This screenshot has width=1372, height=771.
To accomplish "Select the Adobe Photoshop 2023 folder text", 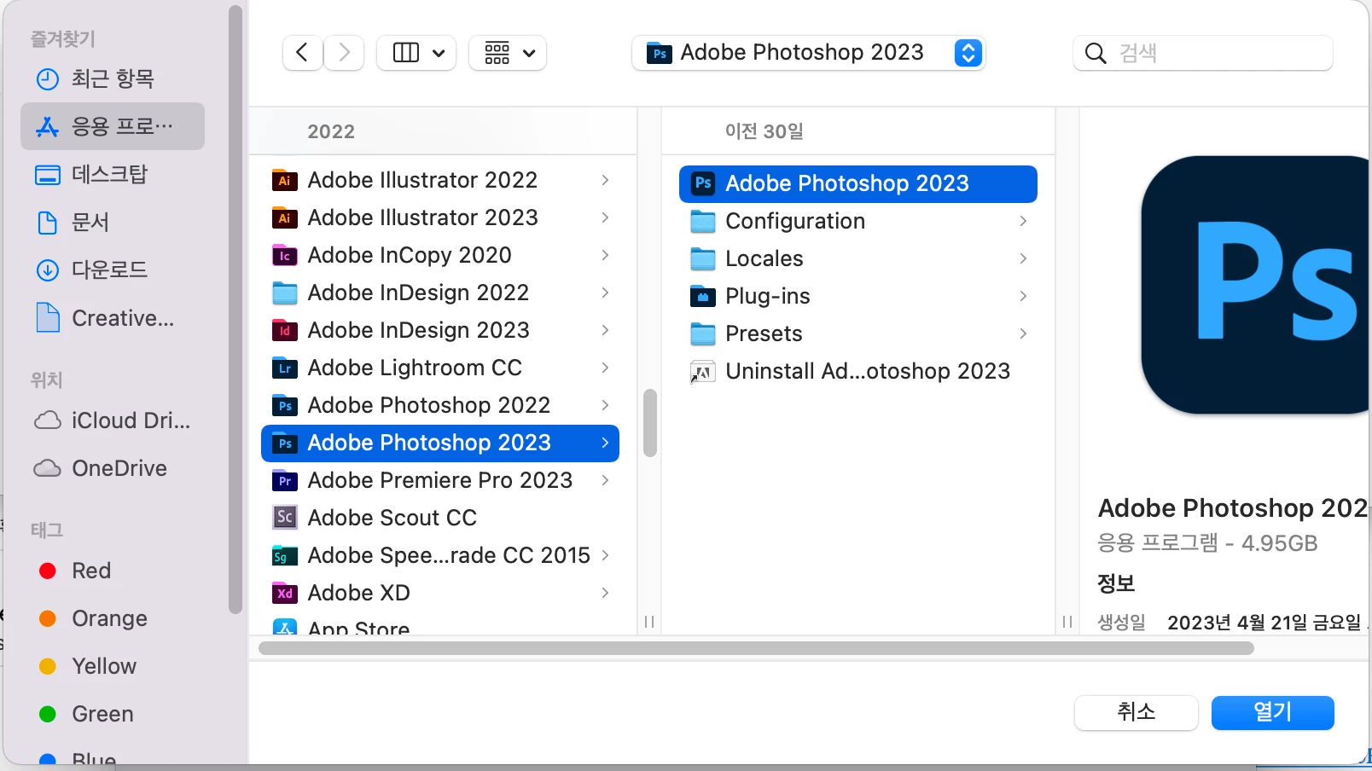I will tap(429, 443).
